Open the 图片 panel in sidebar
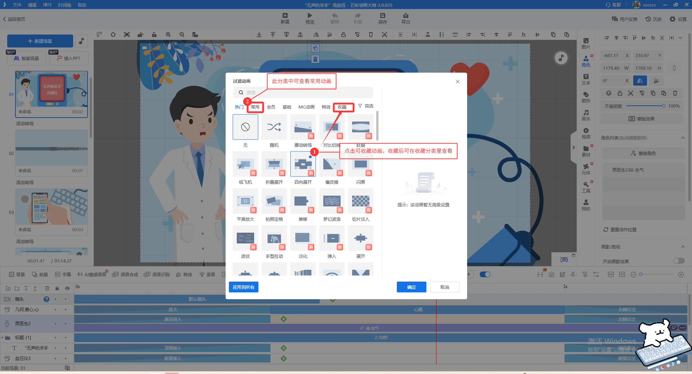Image resolution: width=692 pixels, height=374 pixels. point(586,43)
